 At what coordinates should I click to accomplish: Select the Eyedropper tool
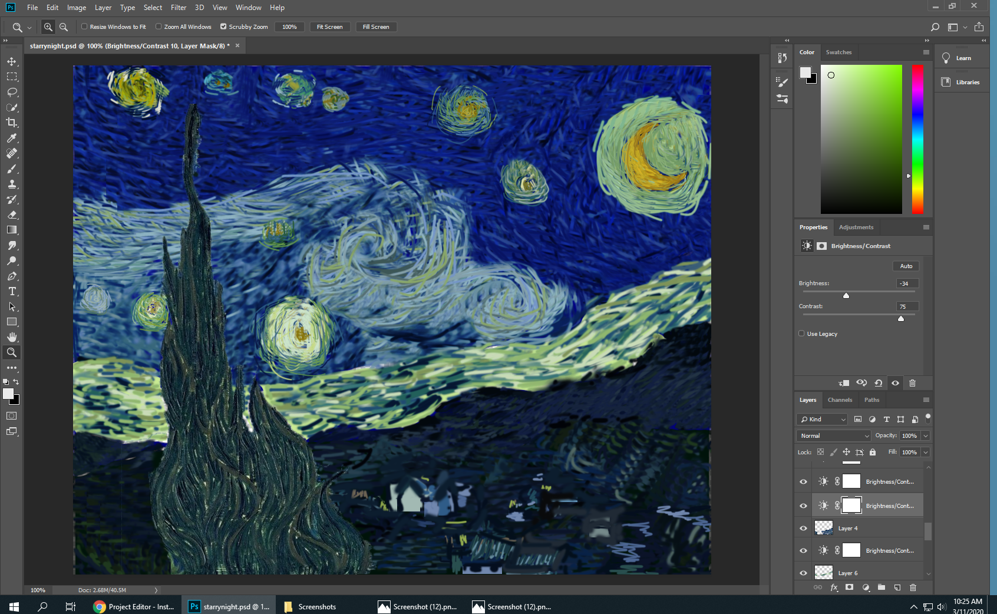pos(12,138)
